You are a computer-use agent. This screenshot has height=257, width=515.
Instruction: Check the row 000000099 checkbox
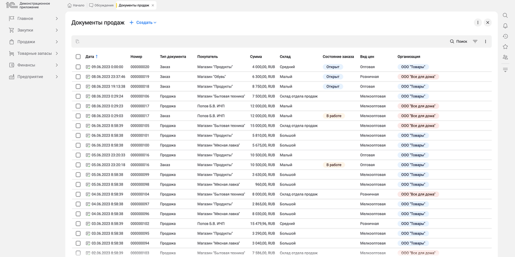coord(78,175)
